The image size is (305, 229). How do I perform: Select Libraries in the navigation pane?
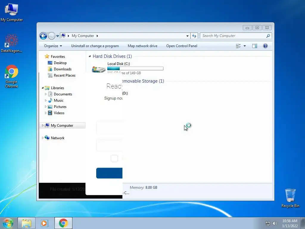click(x=57, y=88)
